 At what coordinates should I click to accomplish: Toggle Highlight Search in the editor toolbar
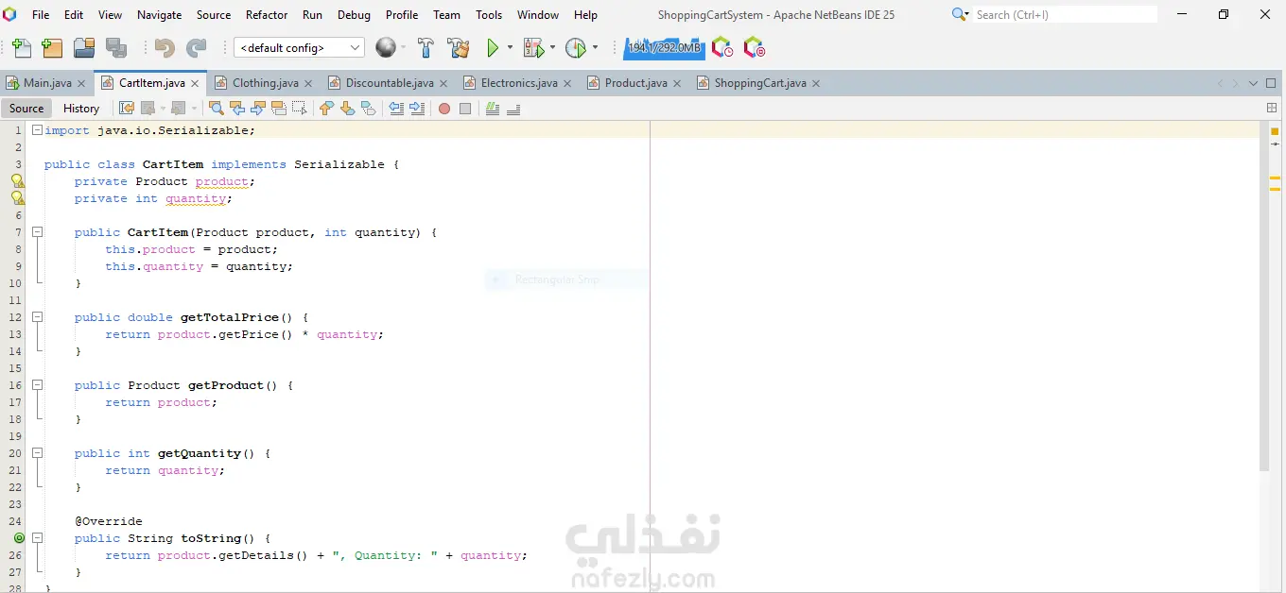[x=279, y=109]
